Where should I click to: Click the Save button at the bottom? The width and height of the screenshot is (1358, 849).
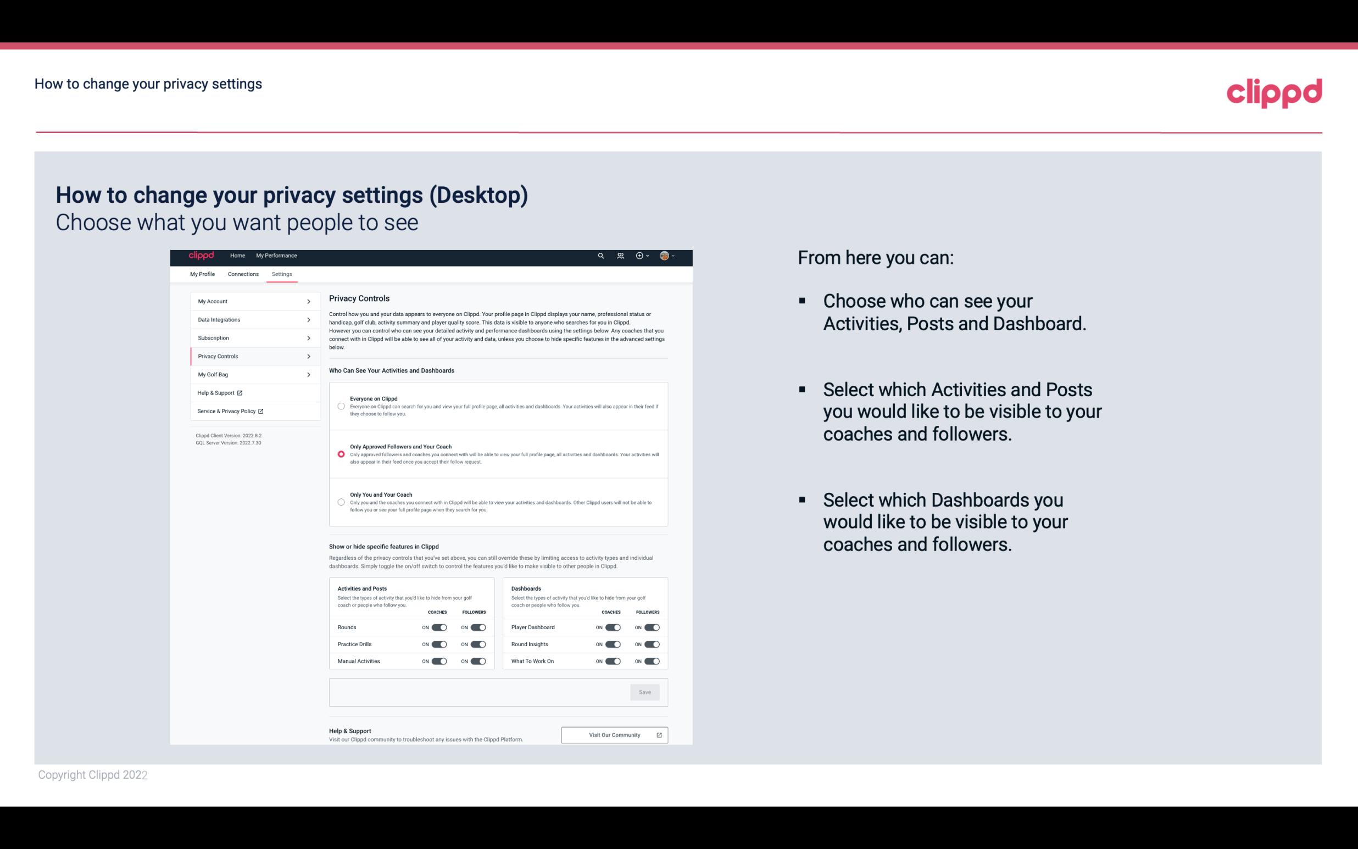pos(644,692)
